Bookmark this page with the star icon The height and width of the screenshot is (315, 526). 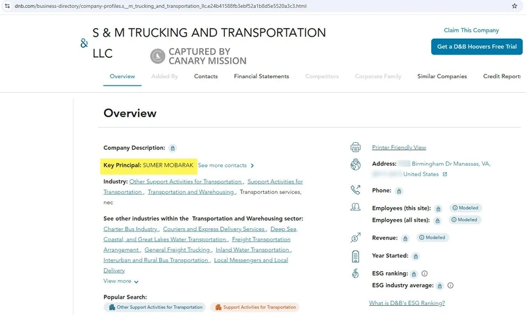tap(514, 6)
